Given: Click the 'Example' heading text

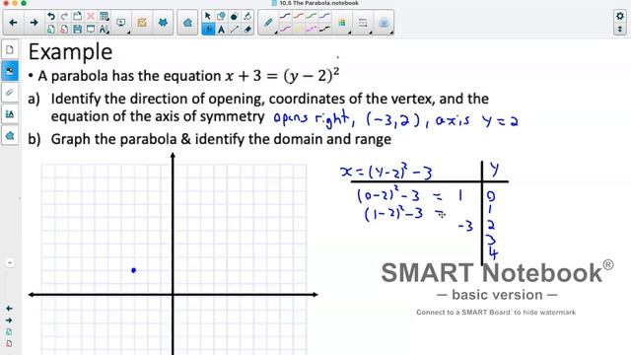Looking at the screenshot, I should [x=70, y=52].
